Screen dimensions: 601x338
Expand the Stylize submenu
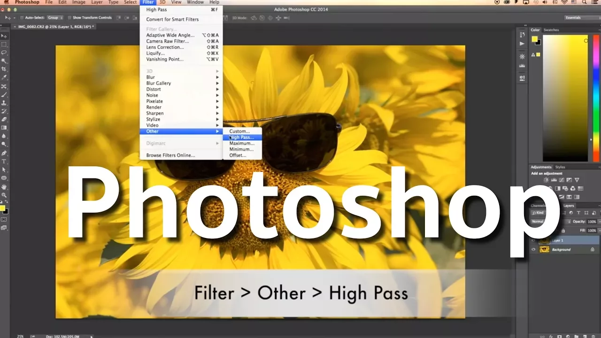point(181,119)
